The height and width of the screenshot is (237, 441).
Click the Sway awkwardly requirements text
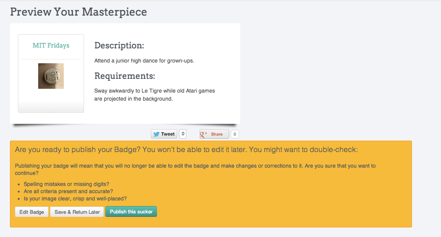(155, 94)
